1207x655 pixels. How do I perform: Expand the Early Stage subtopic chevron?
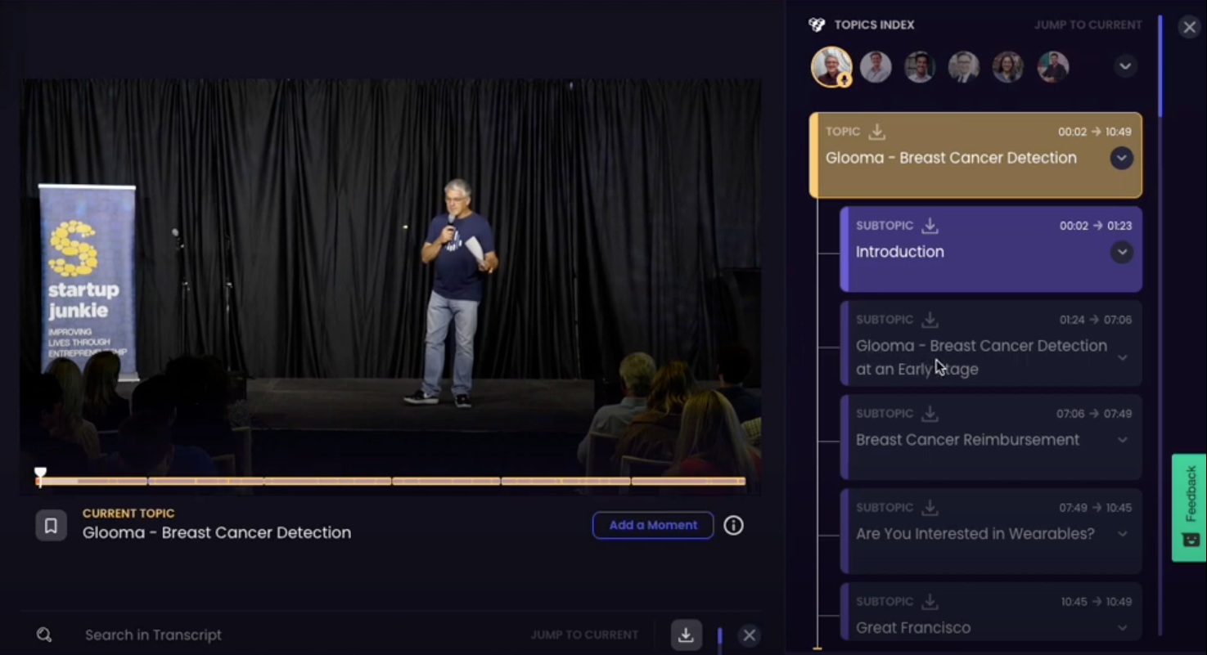pos(1123,357)
